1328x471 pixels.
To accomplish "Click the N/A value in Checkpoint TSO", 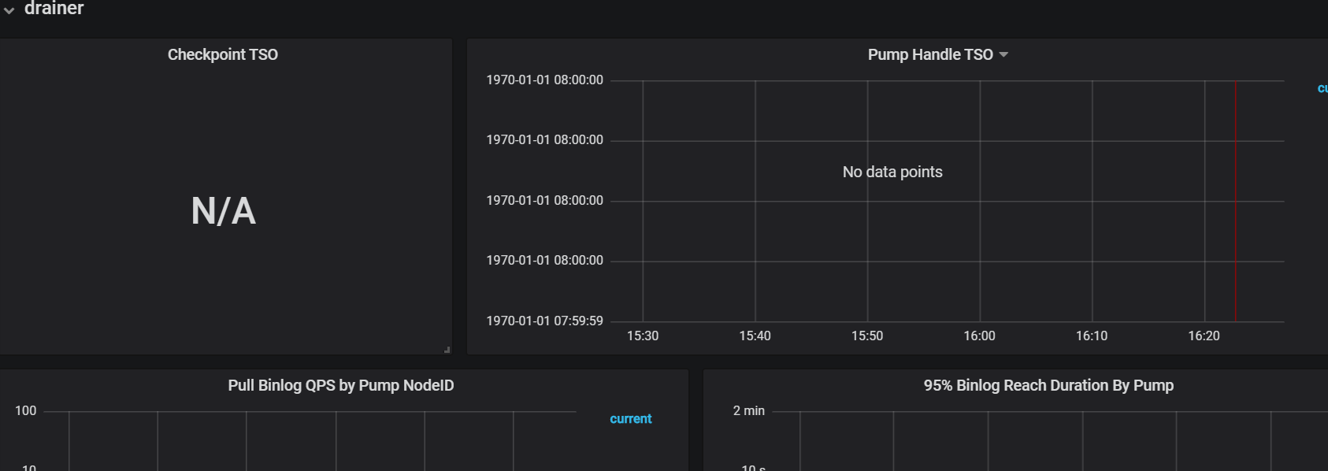I will [x=223, y=211].
